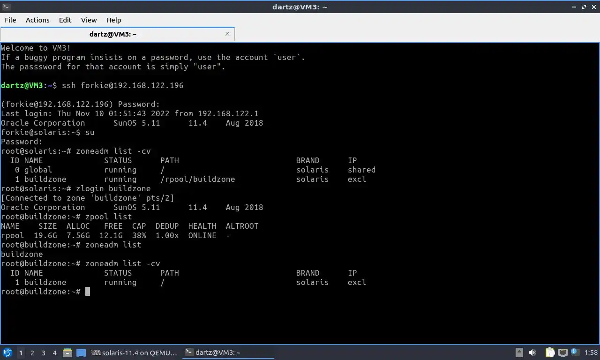Click the 'ONLINE' health value
Image resolution: width=600 pixels, height=360 pixels.
click(x=202, y=235)
